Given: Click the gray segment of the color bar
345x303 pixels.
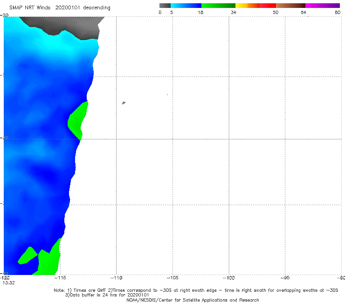Looking at the screenshot, I should tap(165, 6).
